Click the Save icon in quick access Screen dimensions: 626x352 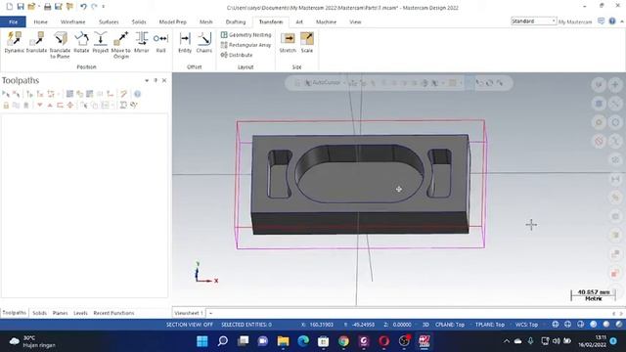click(x=21, y=7)
